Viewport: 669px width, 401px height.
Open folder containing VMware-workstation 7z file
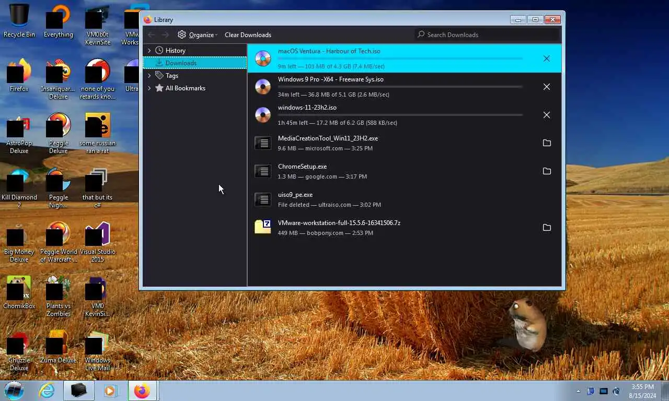click(x=547, y=228)
